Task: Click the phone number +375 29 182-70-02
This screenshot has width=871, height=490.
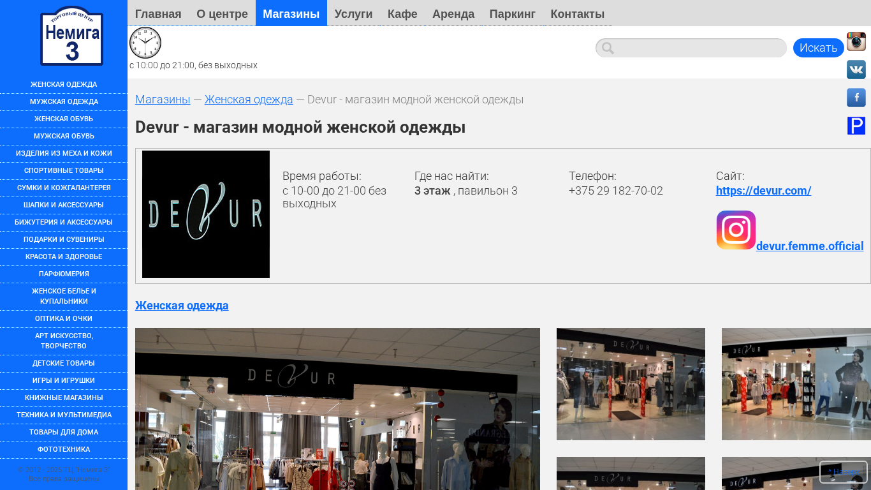Action: point(616,191)
